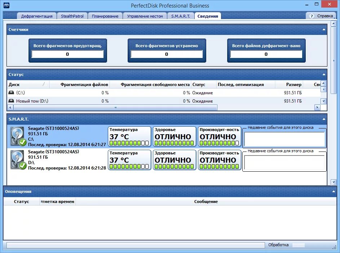Minimize the PerfectDisk window
This screenshot has height=253, width=340.
tap(307, 5)
